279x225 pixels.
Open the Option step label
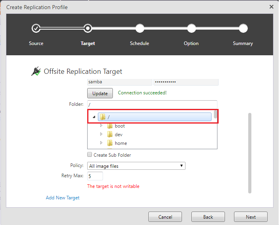[191, 43]
